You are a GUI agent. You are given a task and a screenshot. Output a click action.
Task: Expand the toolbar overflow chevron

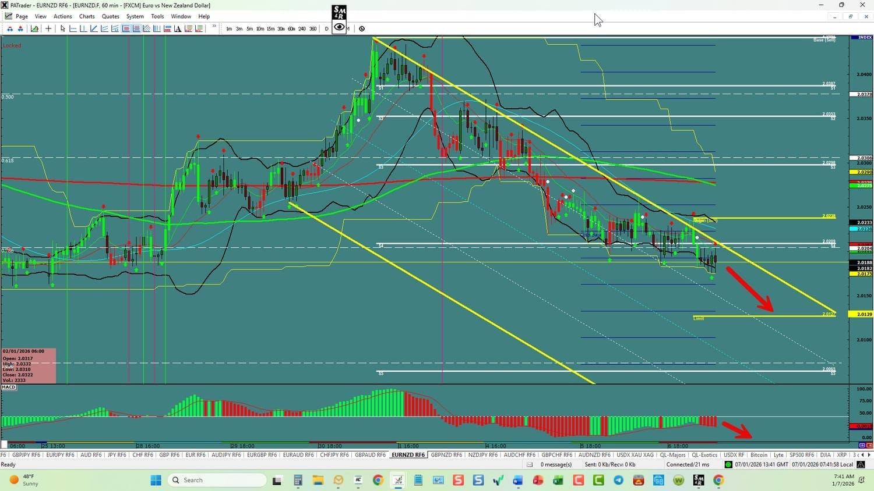(x=214, y=27)
